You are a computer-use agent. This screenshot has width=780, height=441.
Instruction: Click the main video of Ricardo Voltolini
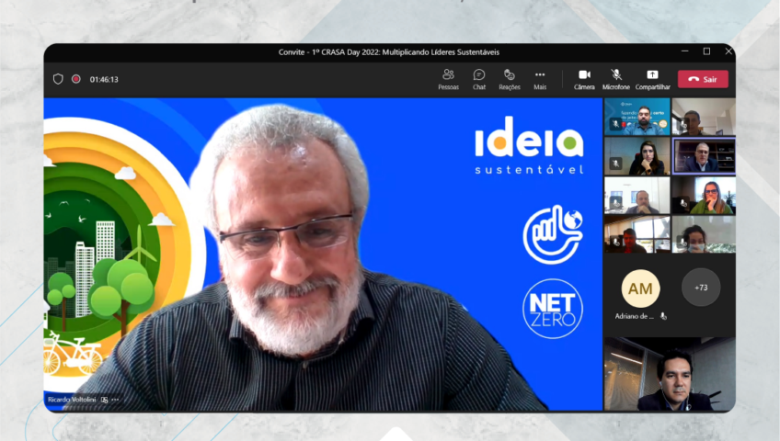click(323, 254)
